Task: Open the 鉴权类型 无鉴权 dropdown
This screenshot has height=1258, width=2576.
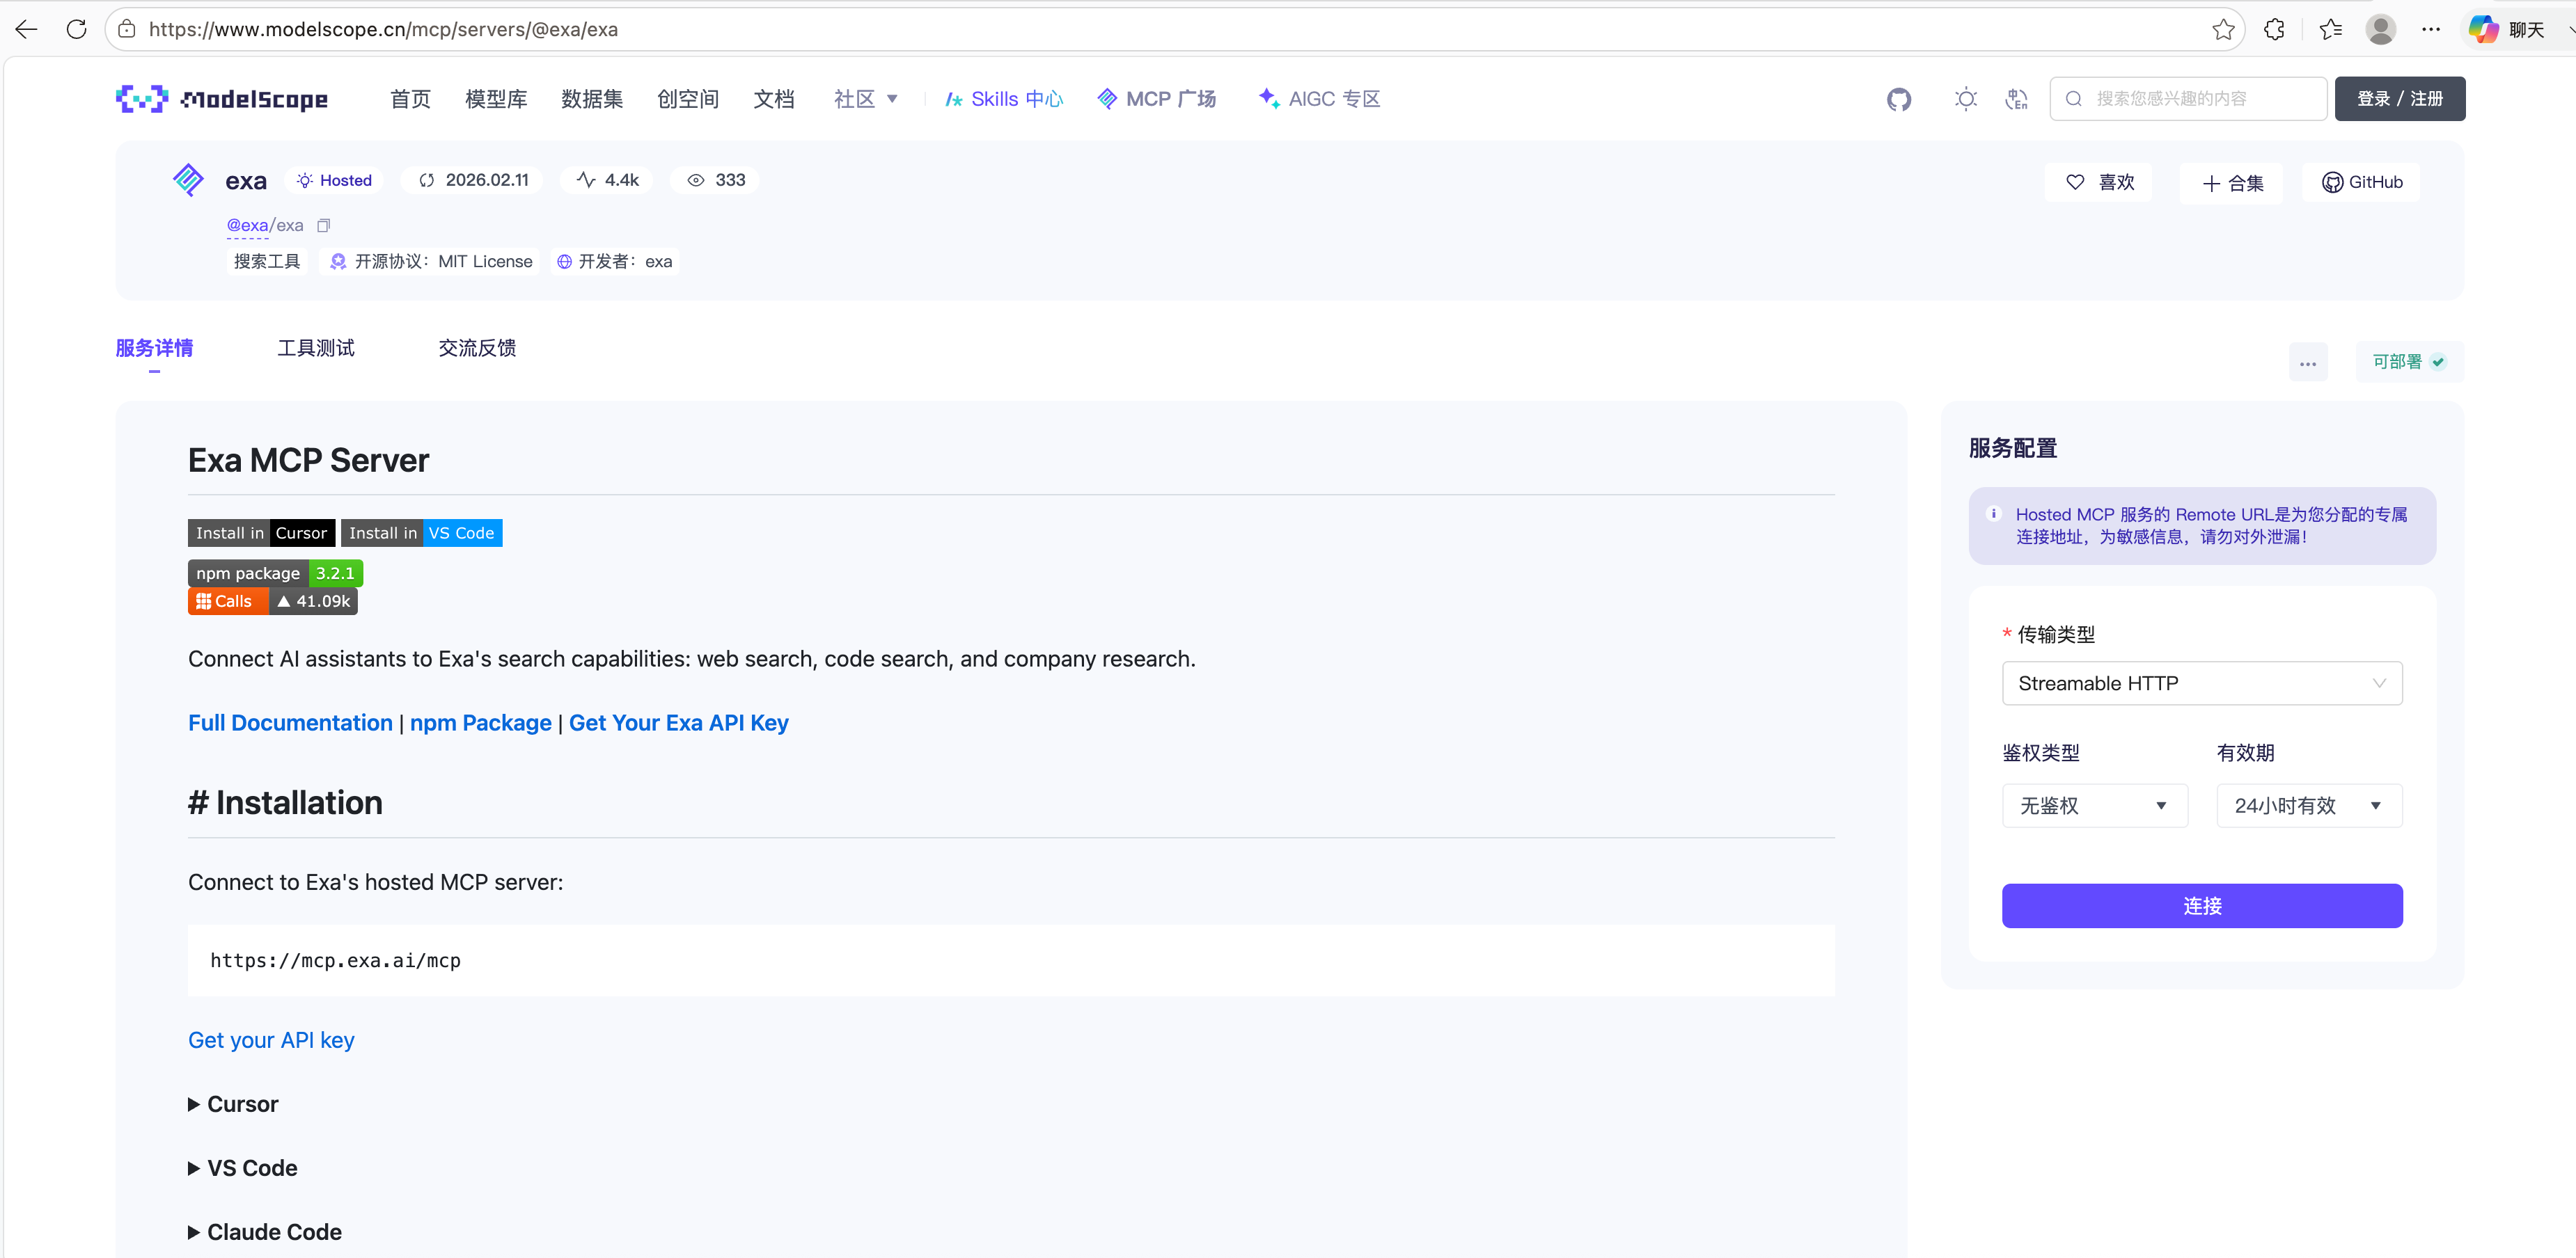Action: (2094, 805)
